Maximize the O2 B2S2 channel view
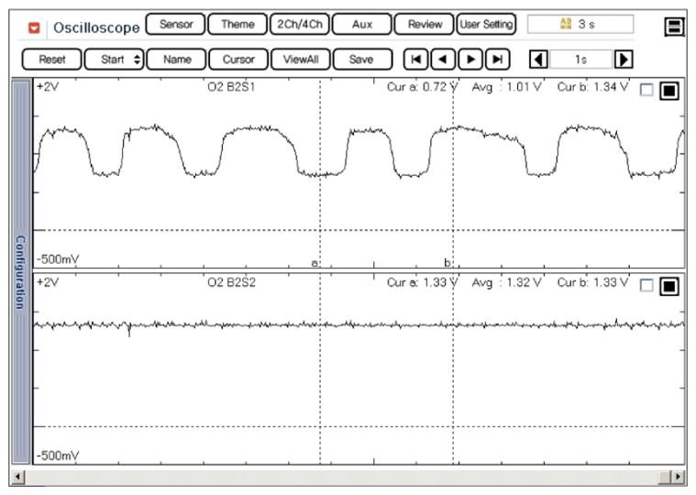696x495 pixels. pos(669,286)
